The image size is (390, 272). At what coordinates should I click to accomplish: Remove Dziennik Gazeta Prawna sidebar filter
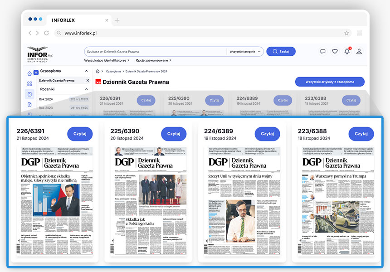click(88, 81)
